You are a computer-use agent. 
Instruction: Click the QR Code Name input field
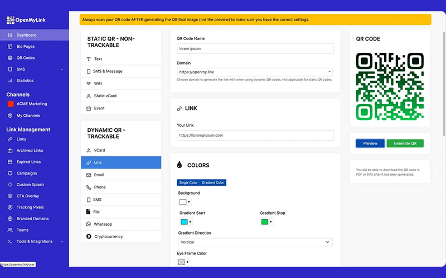coord(255,48)
